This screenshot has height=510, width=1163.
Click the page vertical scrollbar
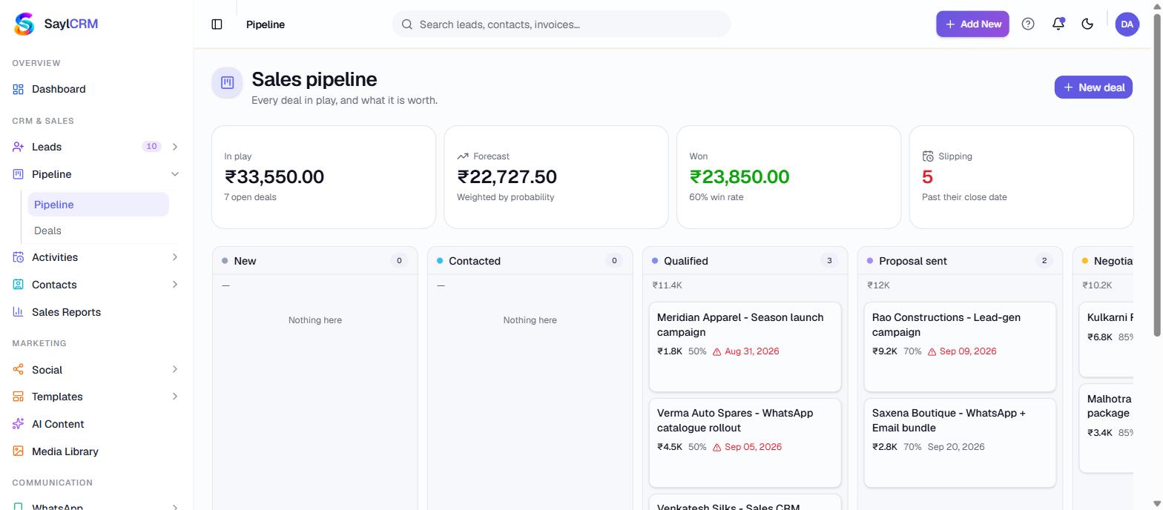(1156, 176)
